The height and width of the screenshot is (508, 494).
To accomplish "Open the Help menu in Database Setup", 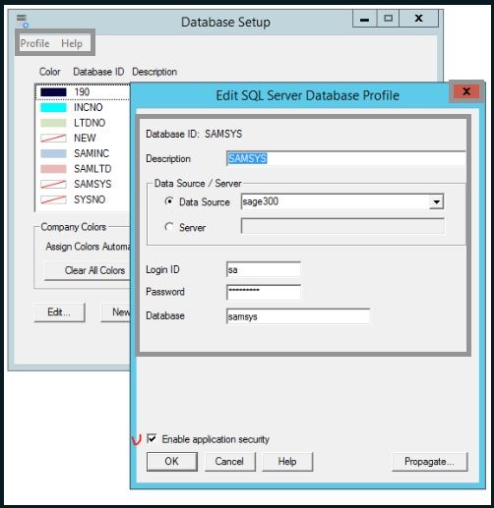I will click(72, 43).
